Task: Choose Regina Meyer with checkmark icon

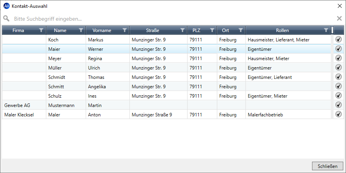Action: click(338, 58)
